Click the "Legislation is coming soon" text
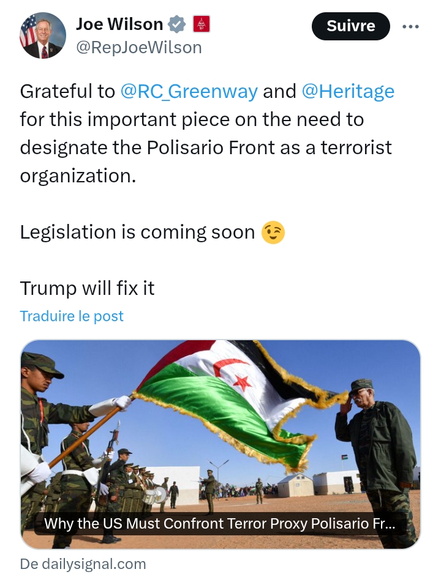Viewport: 441px width, 580px height. pyautogui.click(x=137, y=232)
